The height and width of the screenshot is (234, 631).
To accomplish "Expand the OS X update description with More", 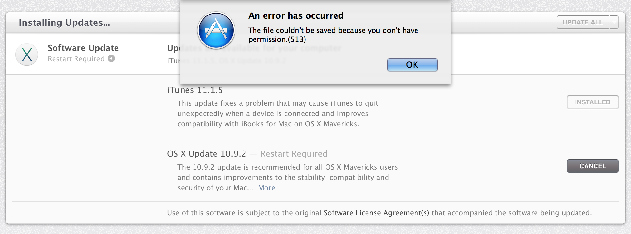I will pos(266,188).
